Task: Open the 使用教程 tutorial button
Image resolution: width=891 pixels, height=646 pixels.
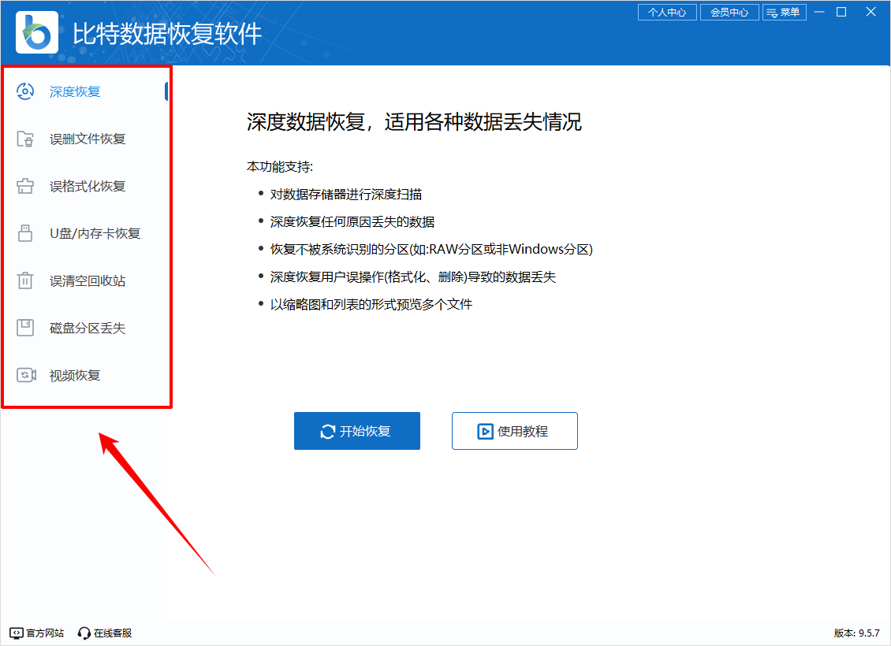Action: pyautogui.click(x=515, y=431)
